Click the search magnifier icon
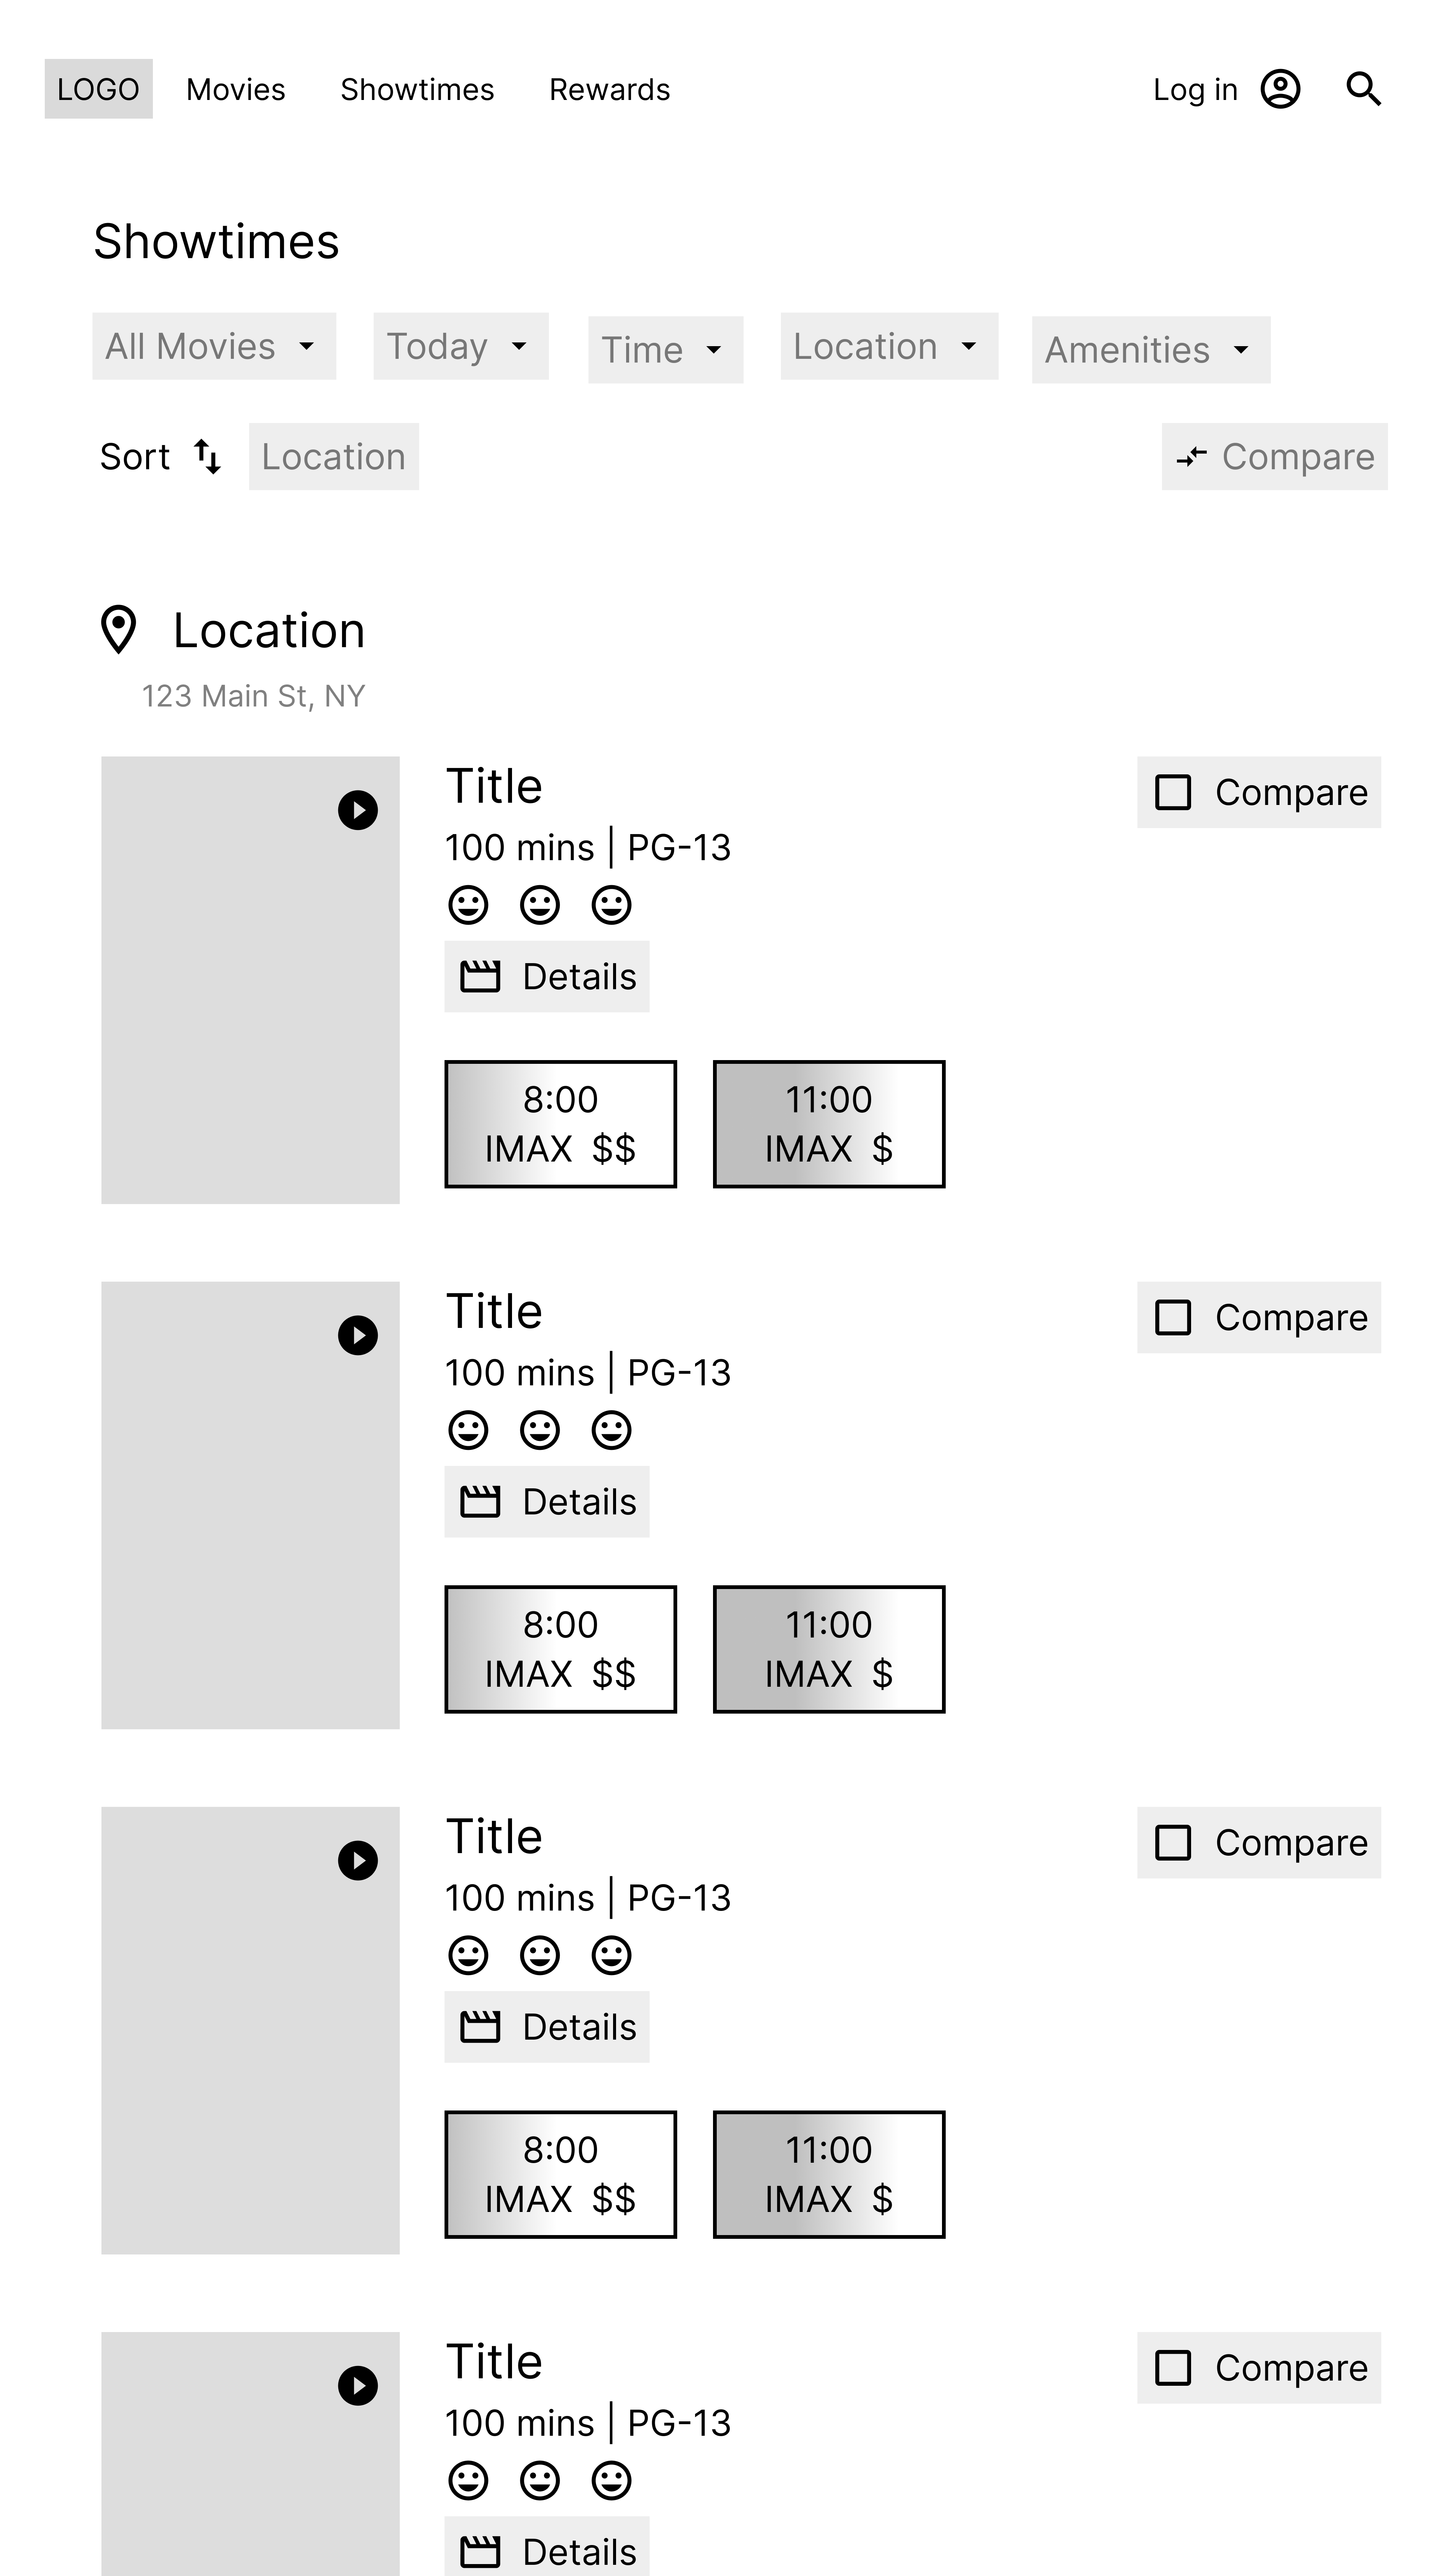Screen dimensions: 1432x2576 tap(1363, 89)
